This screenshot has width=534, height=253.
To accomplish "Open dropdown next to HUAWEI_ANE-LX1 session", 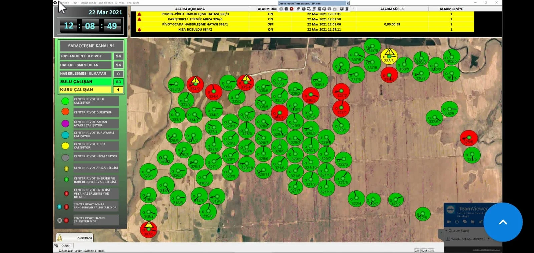I will point(489,239).
